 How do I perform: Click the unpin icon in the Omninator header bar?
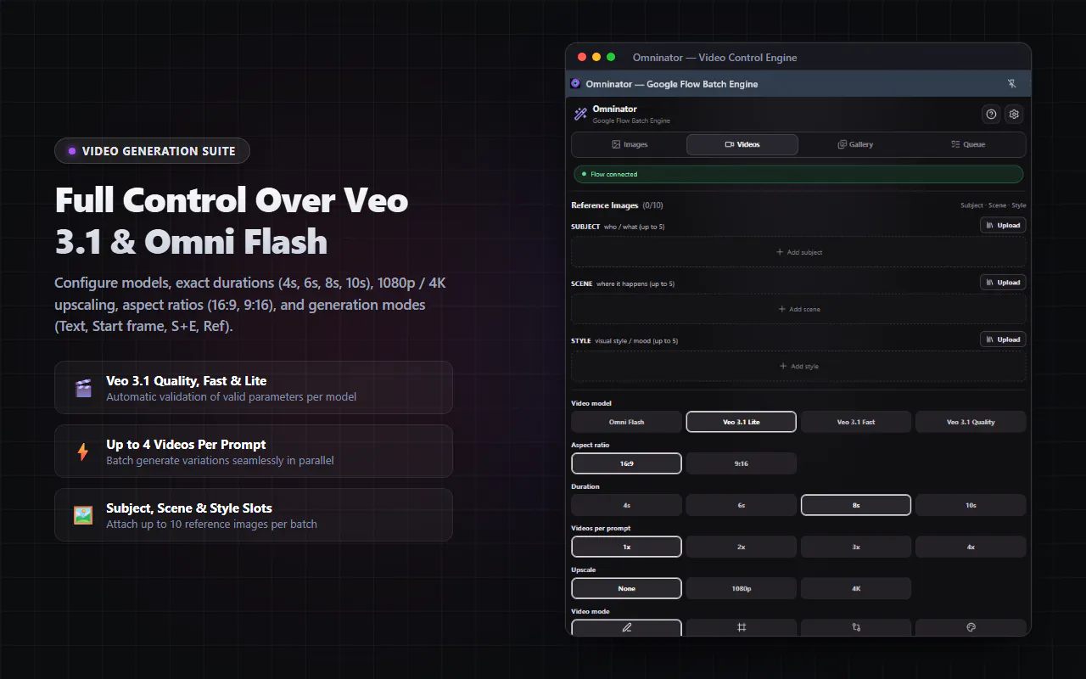coord(1011,84)
